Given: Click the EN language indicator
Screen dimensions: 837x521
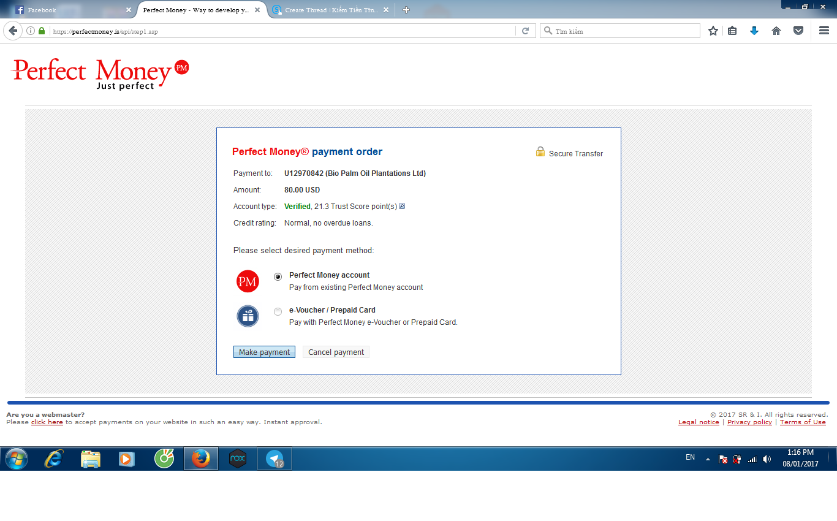Looking at the screenshot, I should (x=691, y=457).
